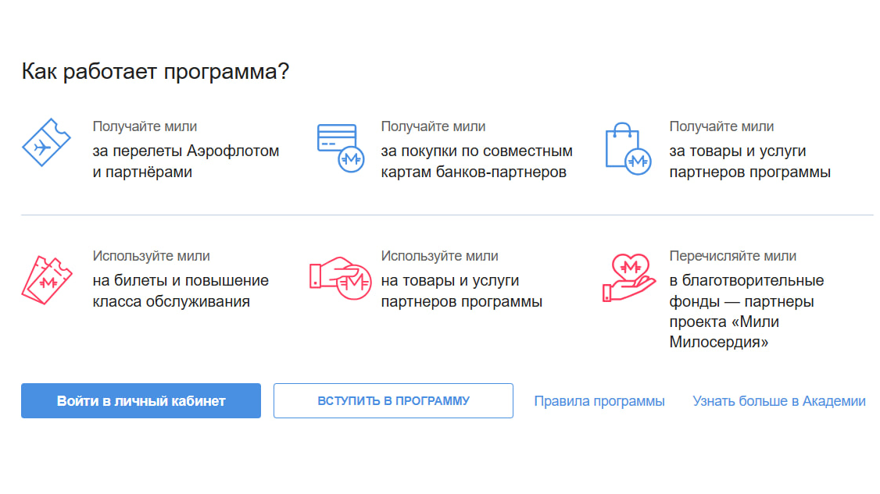
Task: Click "Получайте мили" label above flights text
Action: tap(145, 126)
